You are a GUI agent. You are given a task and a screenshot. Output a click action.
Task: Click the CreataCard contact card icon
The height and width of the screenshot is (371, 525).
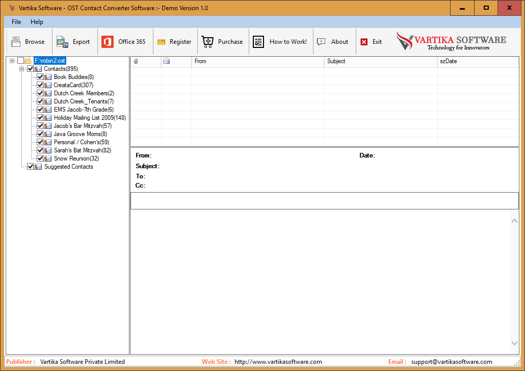coord(47,85)
